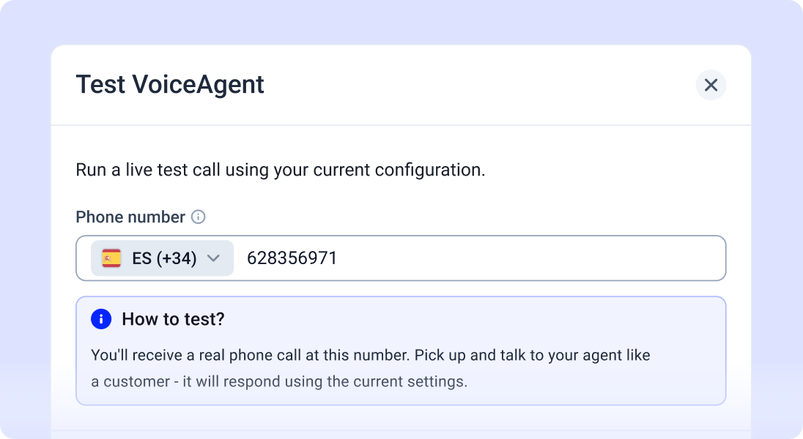Click the Spain flag icon
The height and width of the screenshot is (439, 803).
coord(111,258)
